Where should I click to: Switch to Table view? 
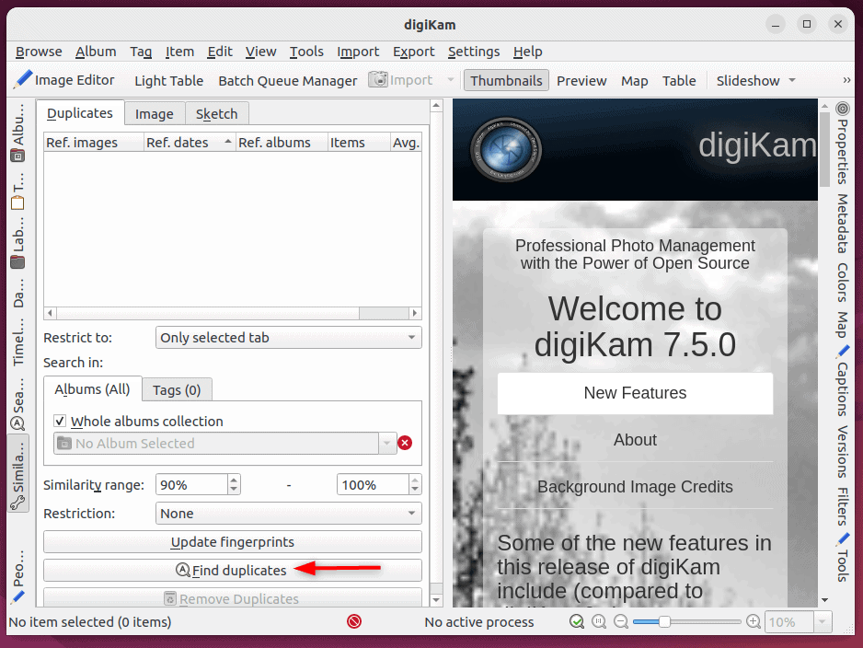pyautogui.click(x=679, y=80)
